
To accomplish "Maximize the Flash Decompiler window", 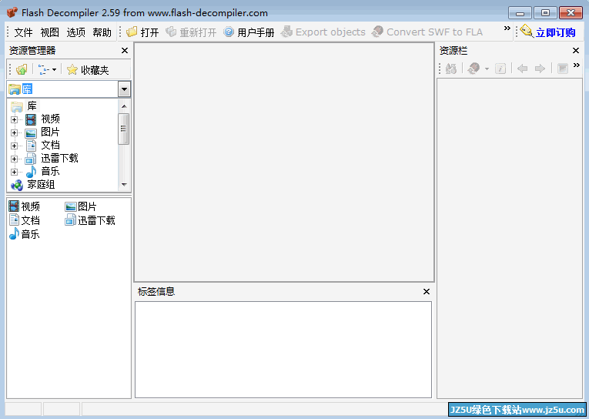I will (545, 13).
